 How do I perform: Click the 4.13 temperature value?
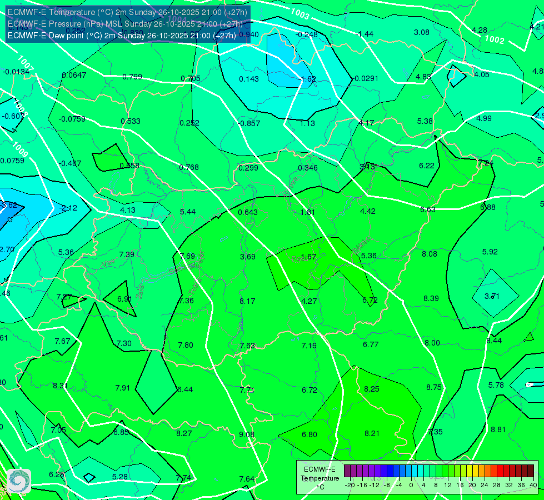[128, 210]
